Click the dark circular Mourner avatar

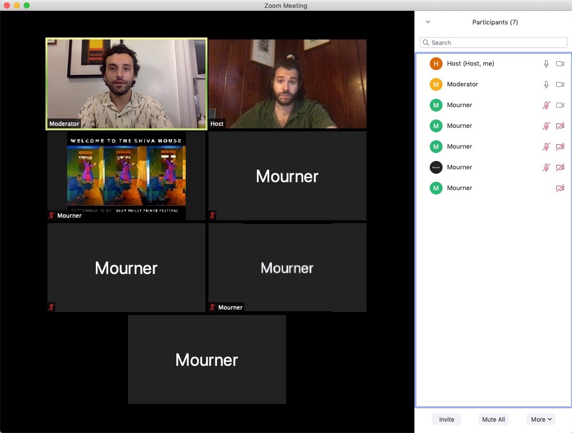pyautogui.click(x=436, y=168)
